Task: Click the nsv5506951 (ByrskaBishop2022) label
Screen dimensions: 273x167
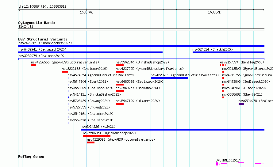Action: pos(110,133)
